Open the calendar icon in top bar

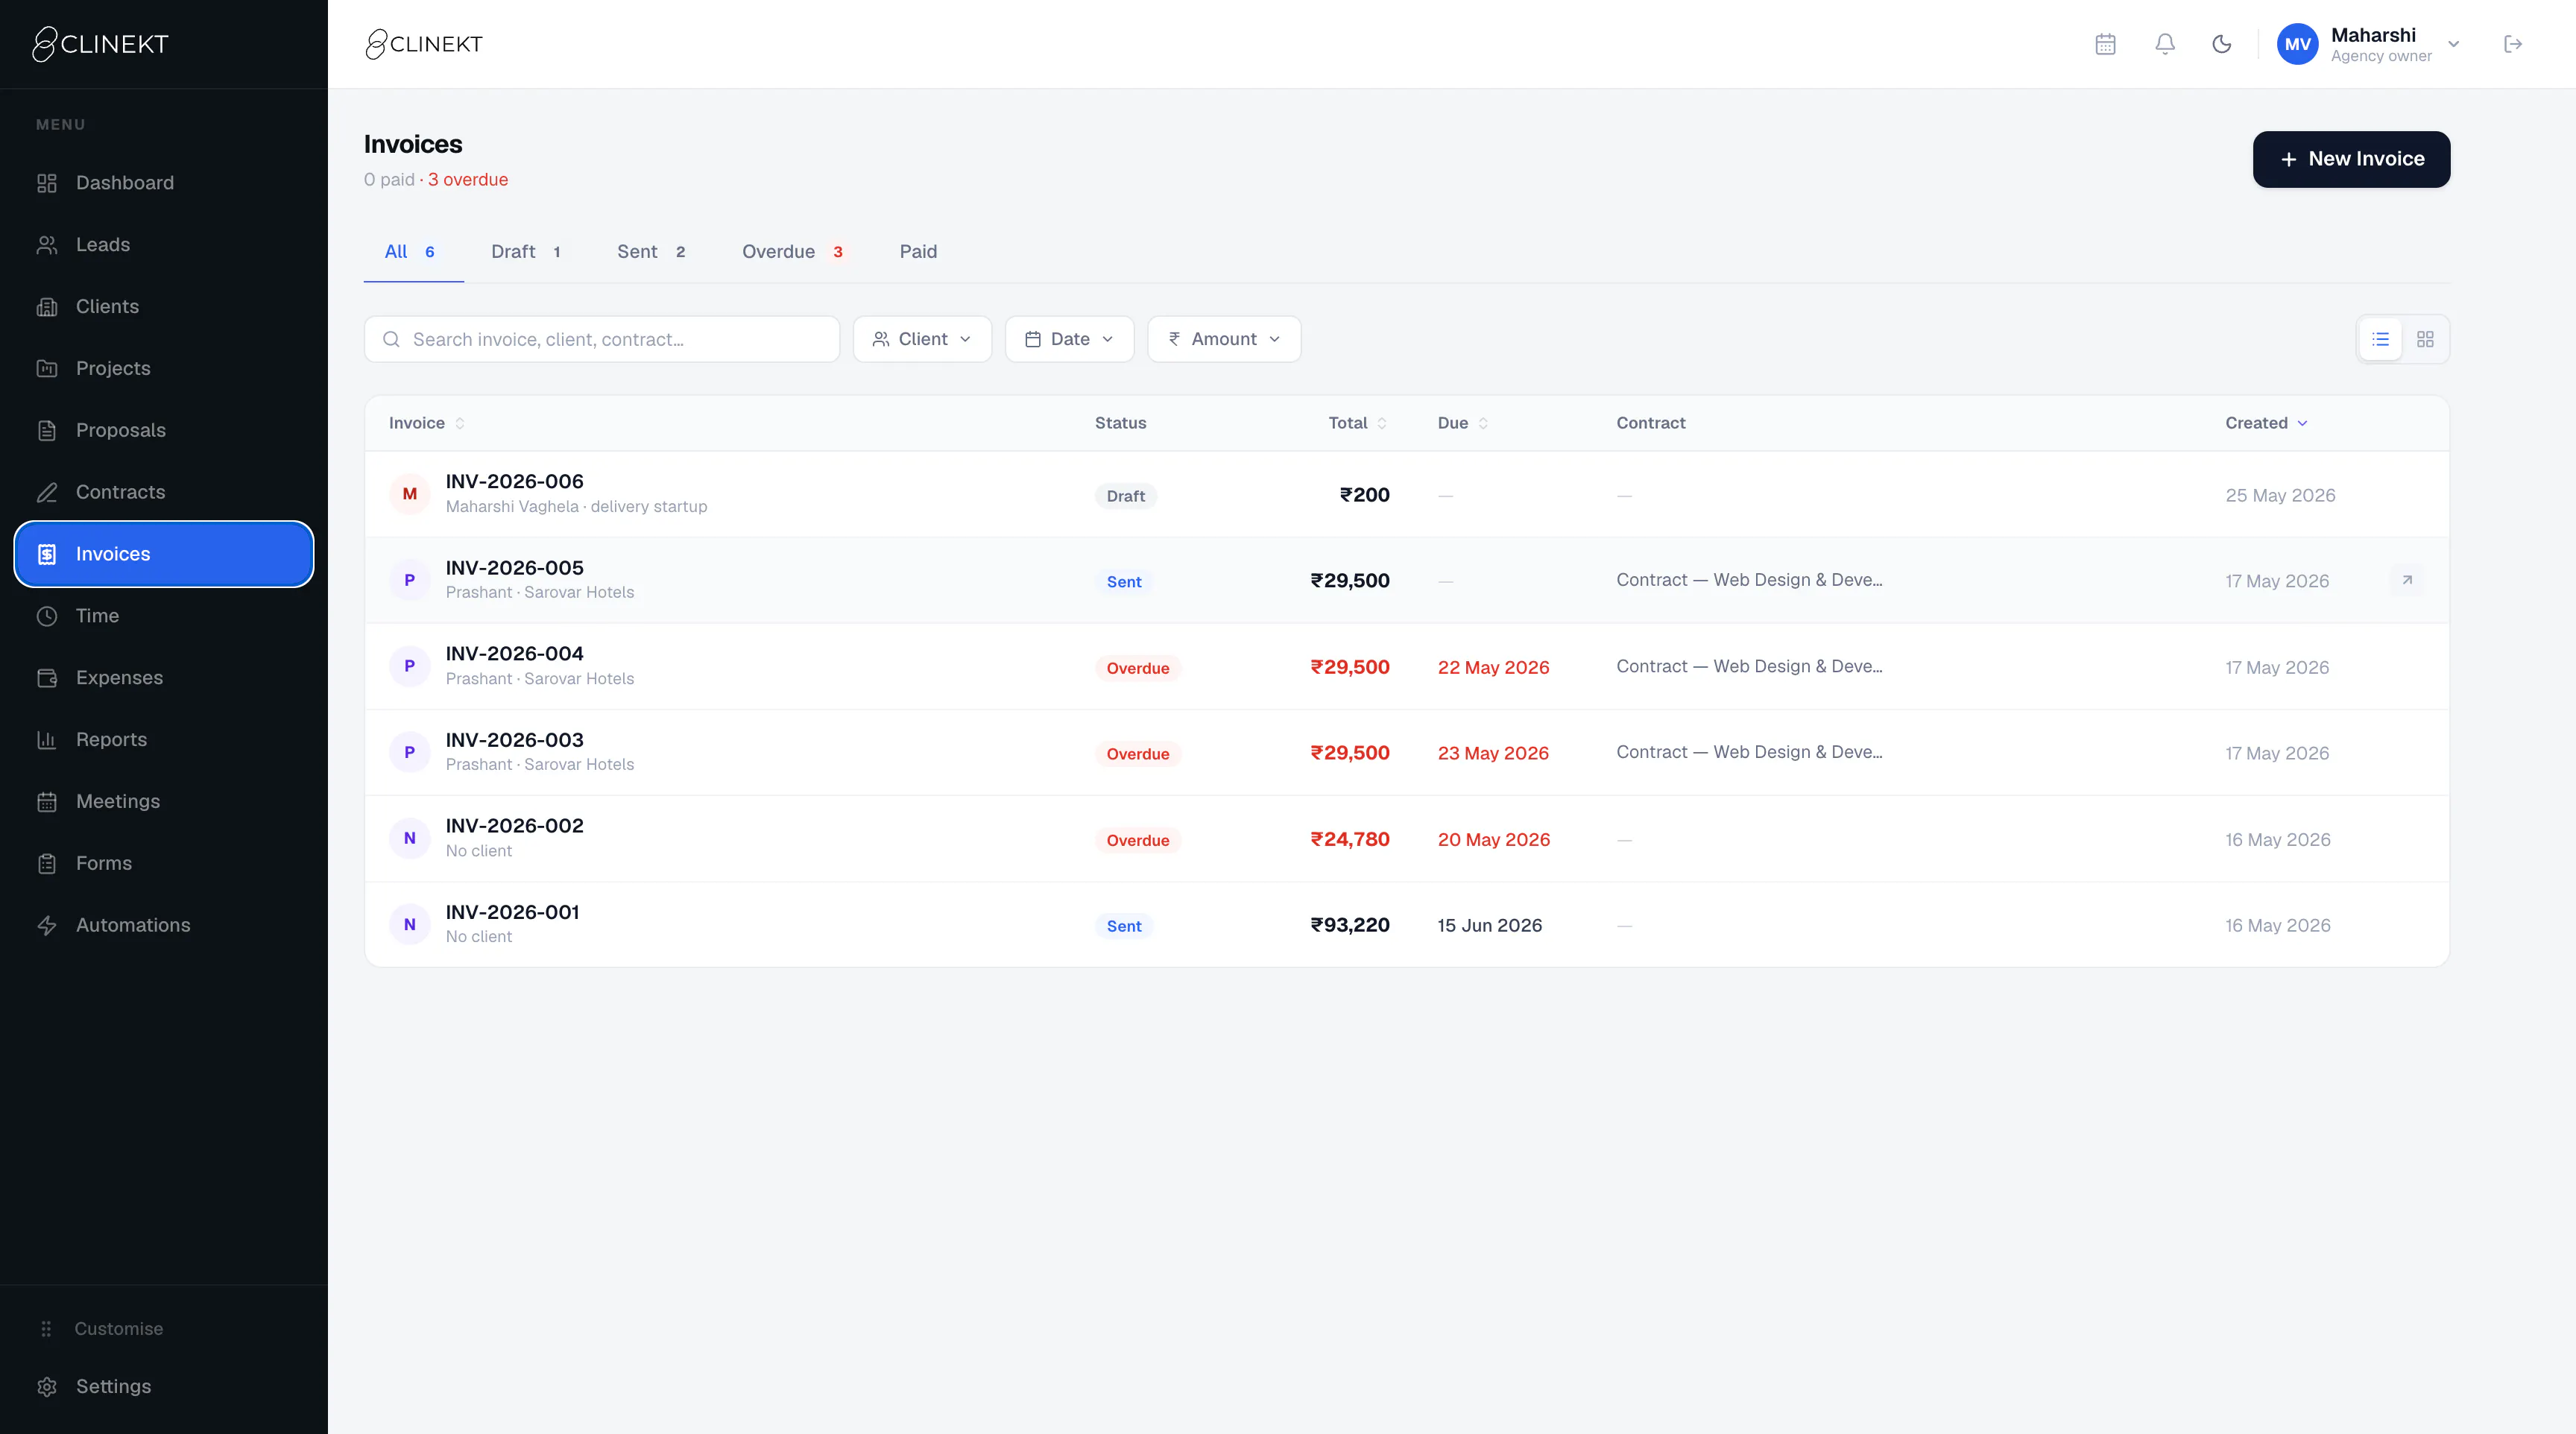click(2105, 44)
